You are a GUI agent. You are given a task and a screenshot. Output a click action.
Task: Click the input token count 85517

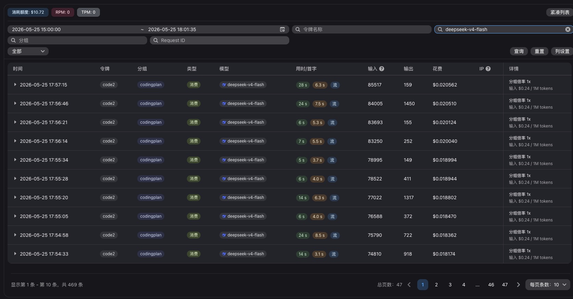tap(375, 85)
